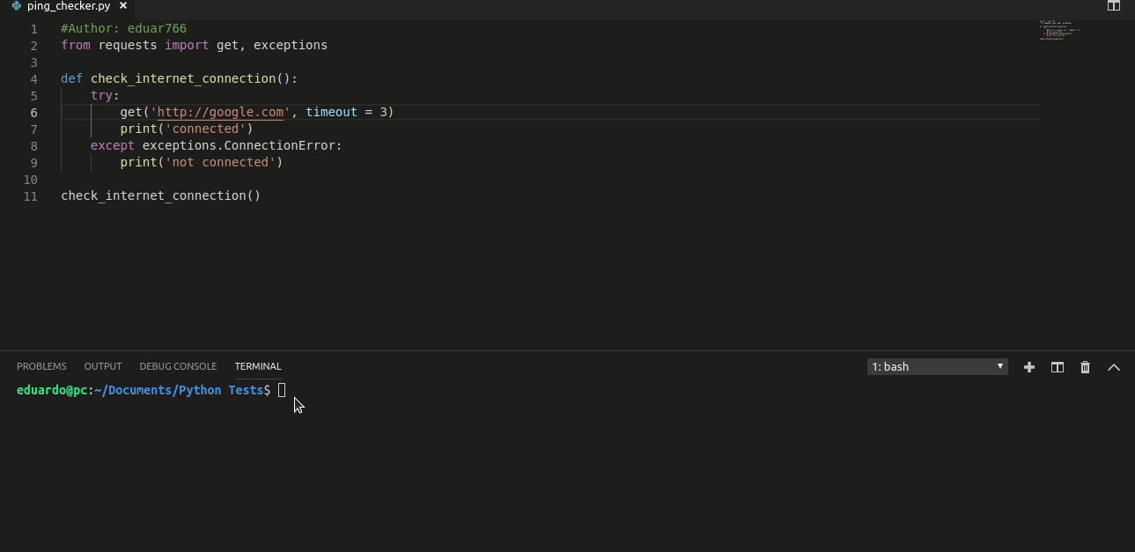Switch to the PROBLEMS tab
The image size is (1135, 552).
point(41,366)
